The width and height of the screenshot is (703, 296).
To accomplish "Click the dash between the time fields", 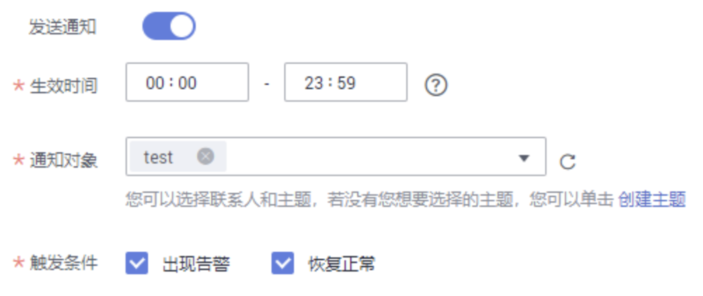I will [267, 83].
